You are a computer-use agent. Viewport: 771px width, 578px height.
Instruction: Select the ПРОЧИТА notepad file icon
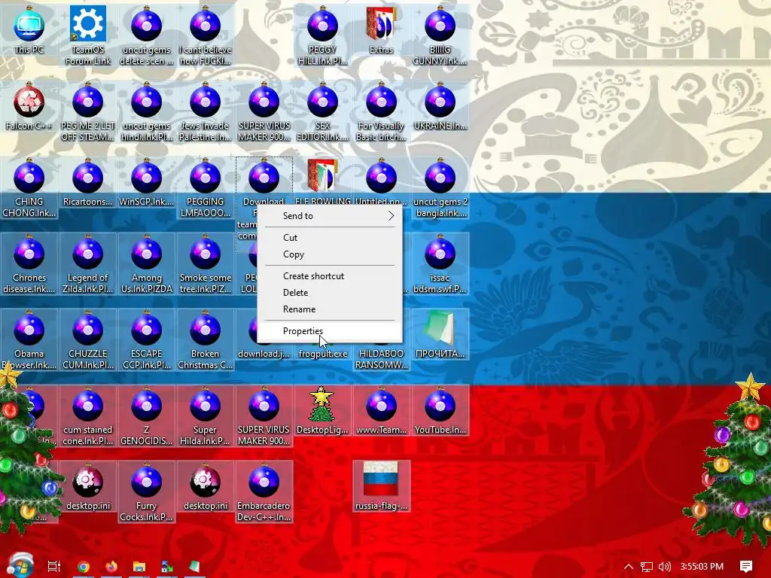440,335
